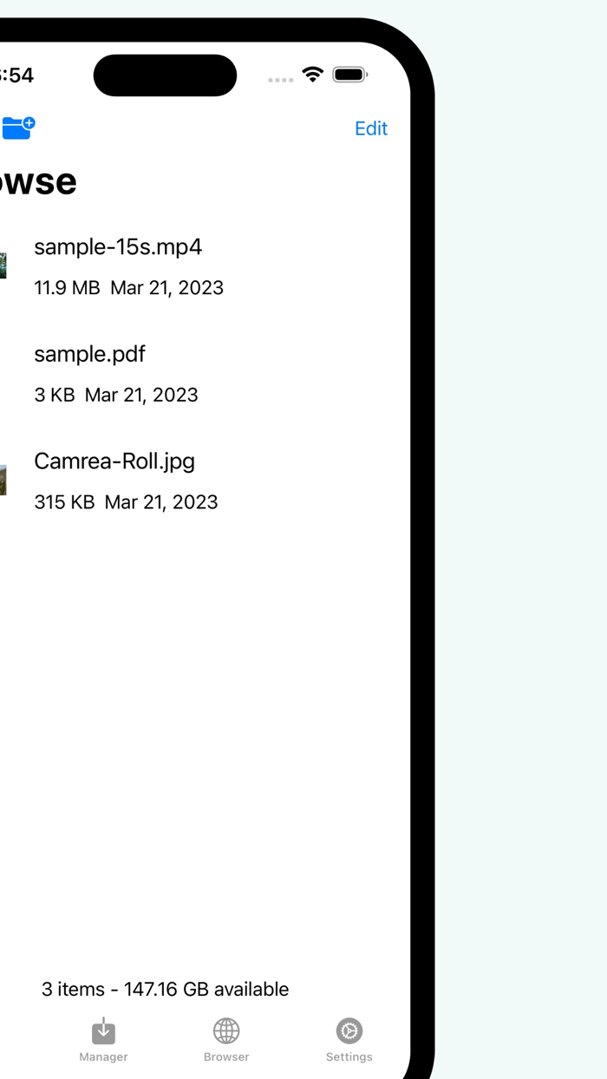Tap the clock in the status bar
The height and width of the screenshot is (1079, 607).
17,75
